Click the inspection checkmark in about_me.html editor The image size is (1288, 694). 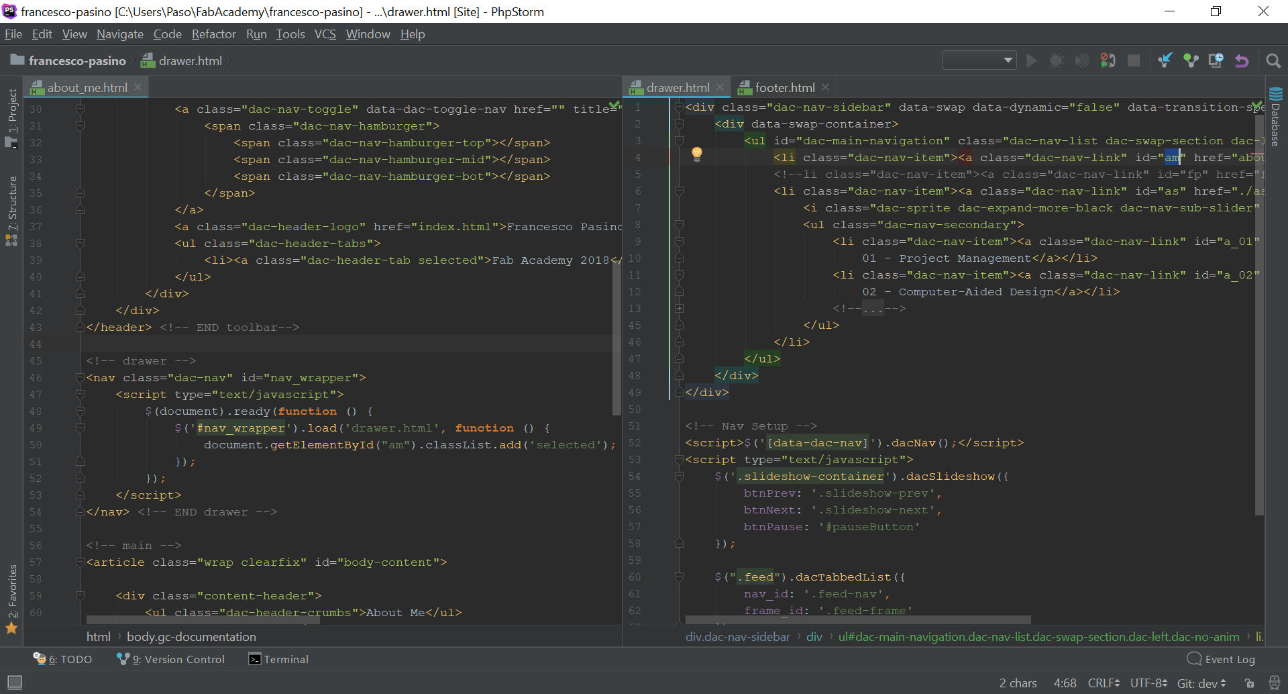click(x=614, y=105)
